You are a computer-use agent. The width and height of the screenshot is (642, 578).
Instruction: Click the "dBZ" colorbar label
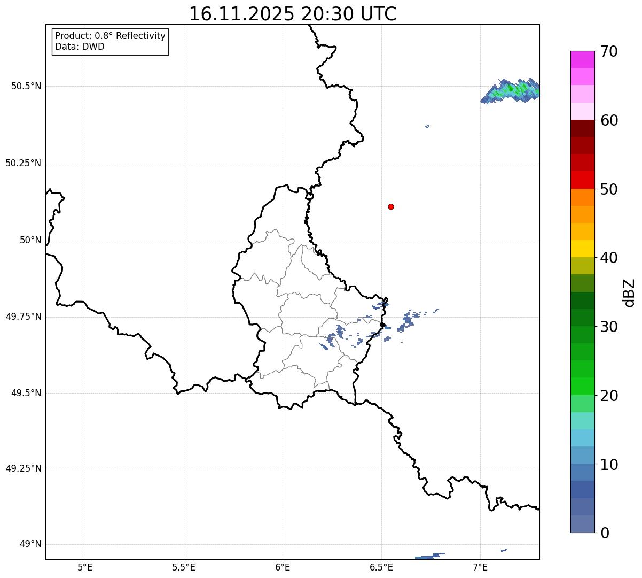(x=629, y=292)
